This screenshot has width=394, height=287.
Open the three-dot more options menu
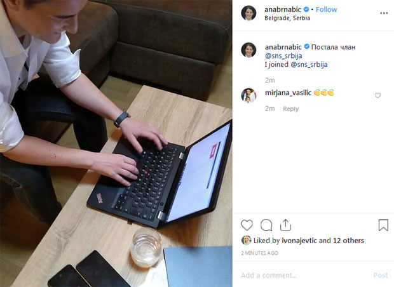pyautogui.click(x=384, y=13)
